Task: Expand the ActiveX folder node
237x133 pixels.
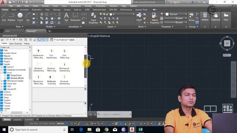Action: [x=2, y=67]
